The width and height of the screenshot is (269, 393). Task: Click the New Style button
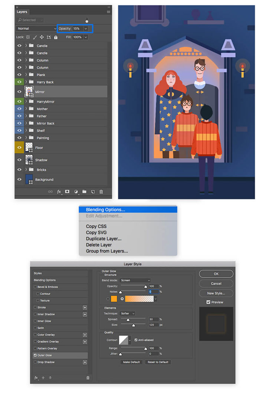click(216, 293)
